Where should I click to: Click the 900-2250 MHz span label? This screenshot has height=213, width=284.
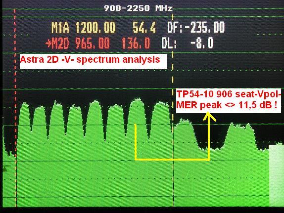point(139,8)
